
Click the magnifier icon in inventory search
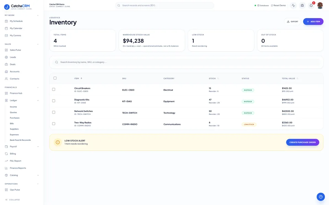pos(57,62)
